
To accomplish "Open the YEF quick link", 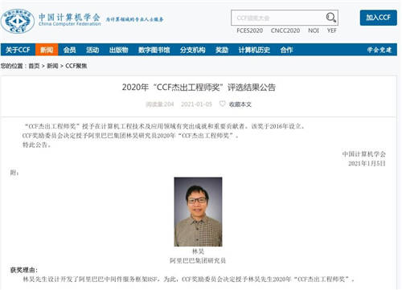I will 331,31.
